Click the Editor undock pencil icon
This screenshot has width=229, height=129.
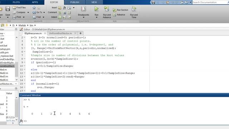point(21,29)
